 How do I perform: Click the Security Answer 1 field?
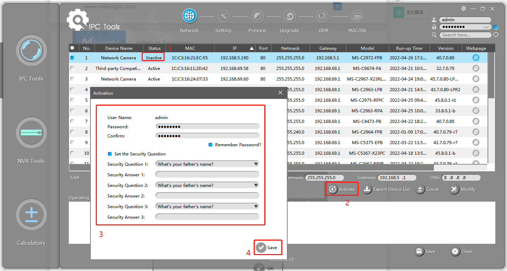pos(207,175)
